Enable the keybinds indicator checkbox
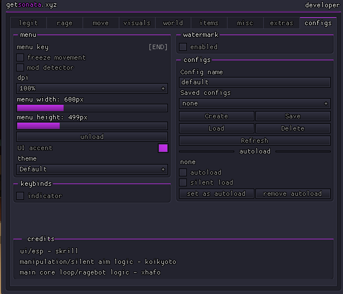 point(20,196)
